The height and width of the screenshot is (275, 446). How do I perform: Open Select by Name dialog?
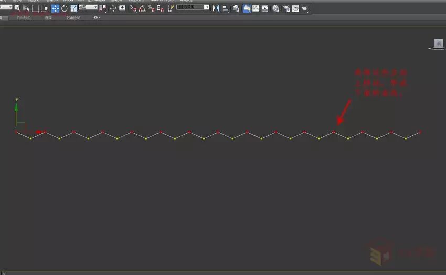pos(26,8)
